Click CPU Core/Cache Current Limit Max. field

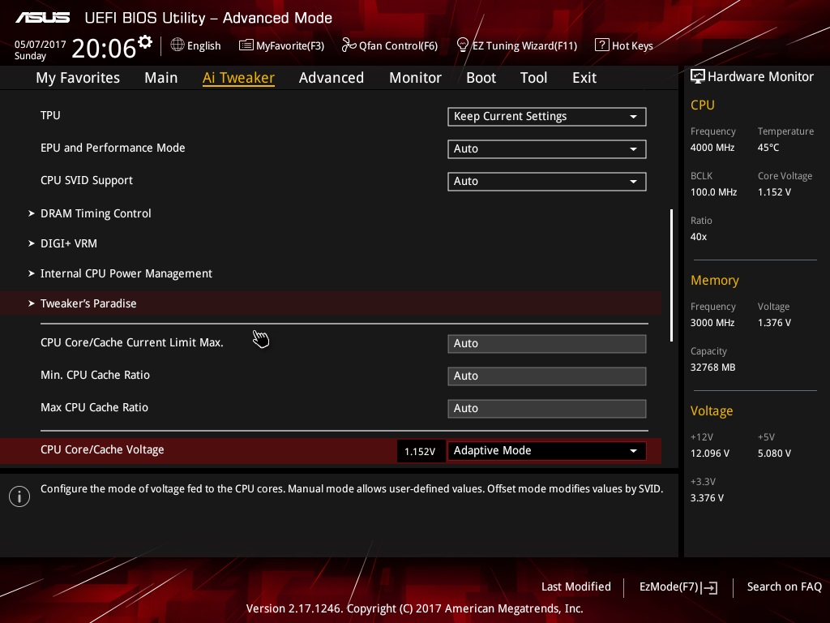[547, 344]
